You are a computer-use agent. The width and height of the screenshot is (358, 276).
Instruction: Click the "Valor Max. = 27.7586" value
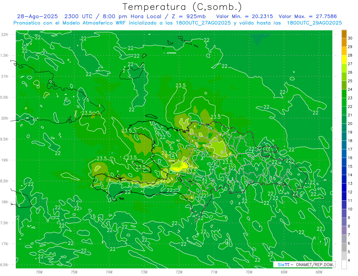pos(308,16)
